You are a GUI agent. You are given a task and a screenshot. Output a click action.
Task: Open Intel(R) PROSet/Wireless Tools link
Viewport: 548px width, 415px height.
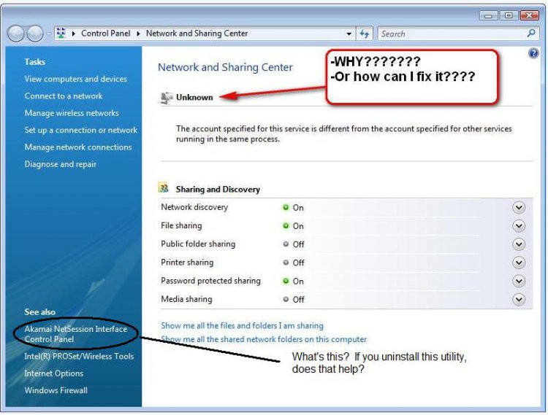coord(79,357)
